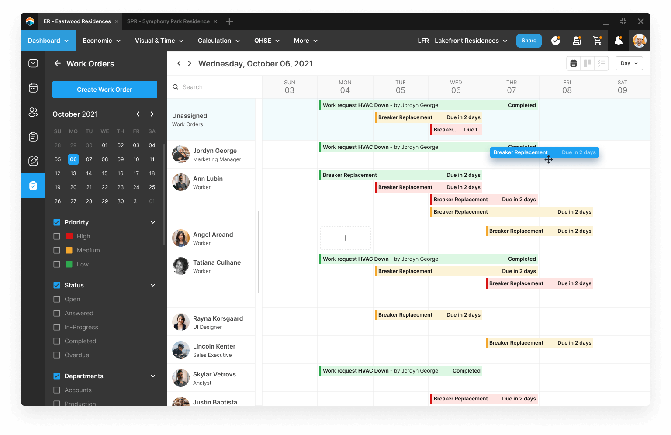Click the blue Share button
671x435 pixels.
click(529, 41)
